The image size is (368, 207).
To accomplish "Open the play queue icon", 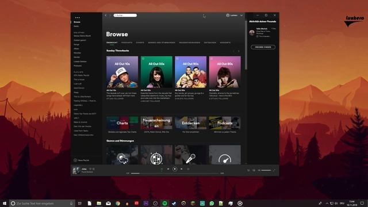I will (x=248, y=170).
